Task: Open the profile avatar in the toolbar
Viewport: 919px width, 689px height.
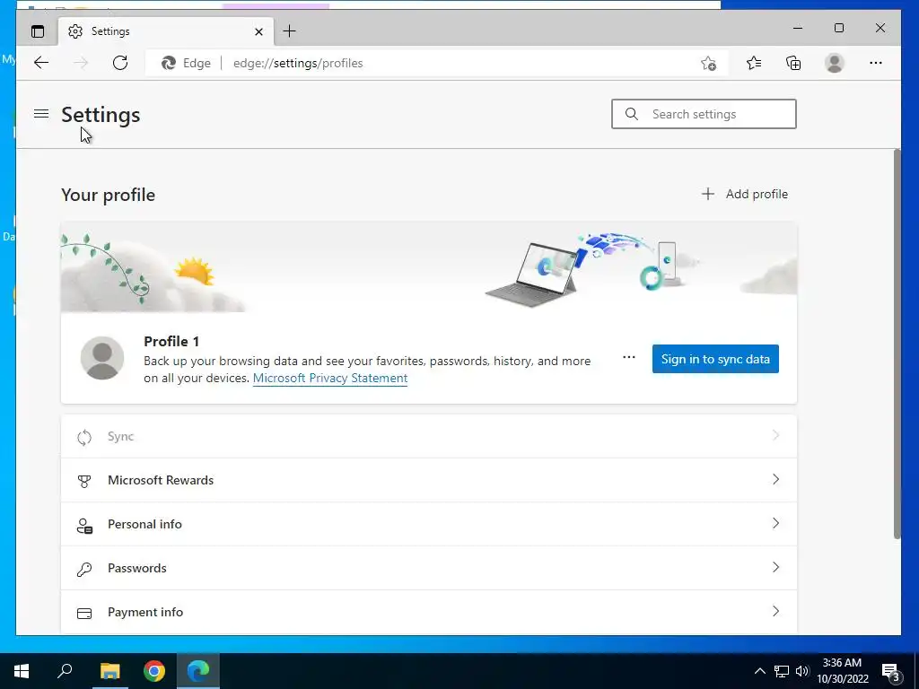Action: (x=834, y=63)
